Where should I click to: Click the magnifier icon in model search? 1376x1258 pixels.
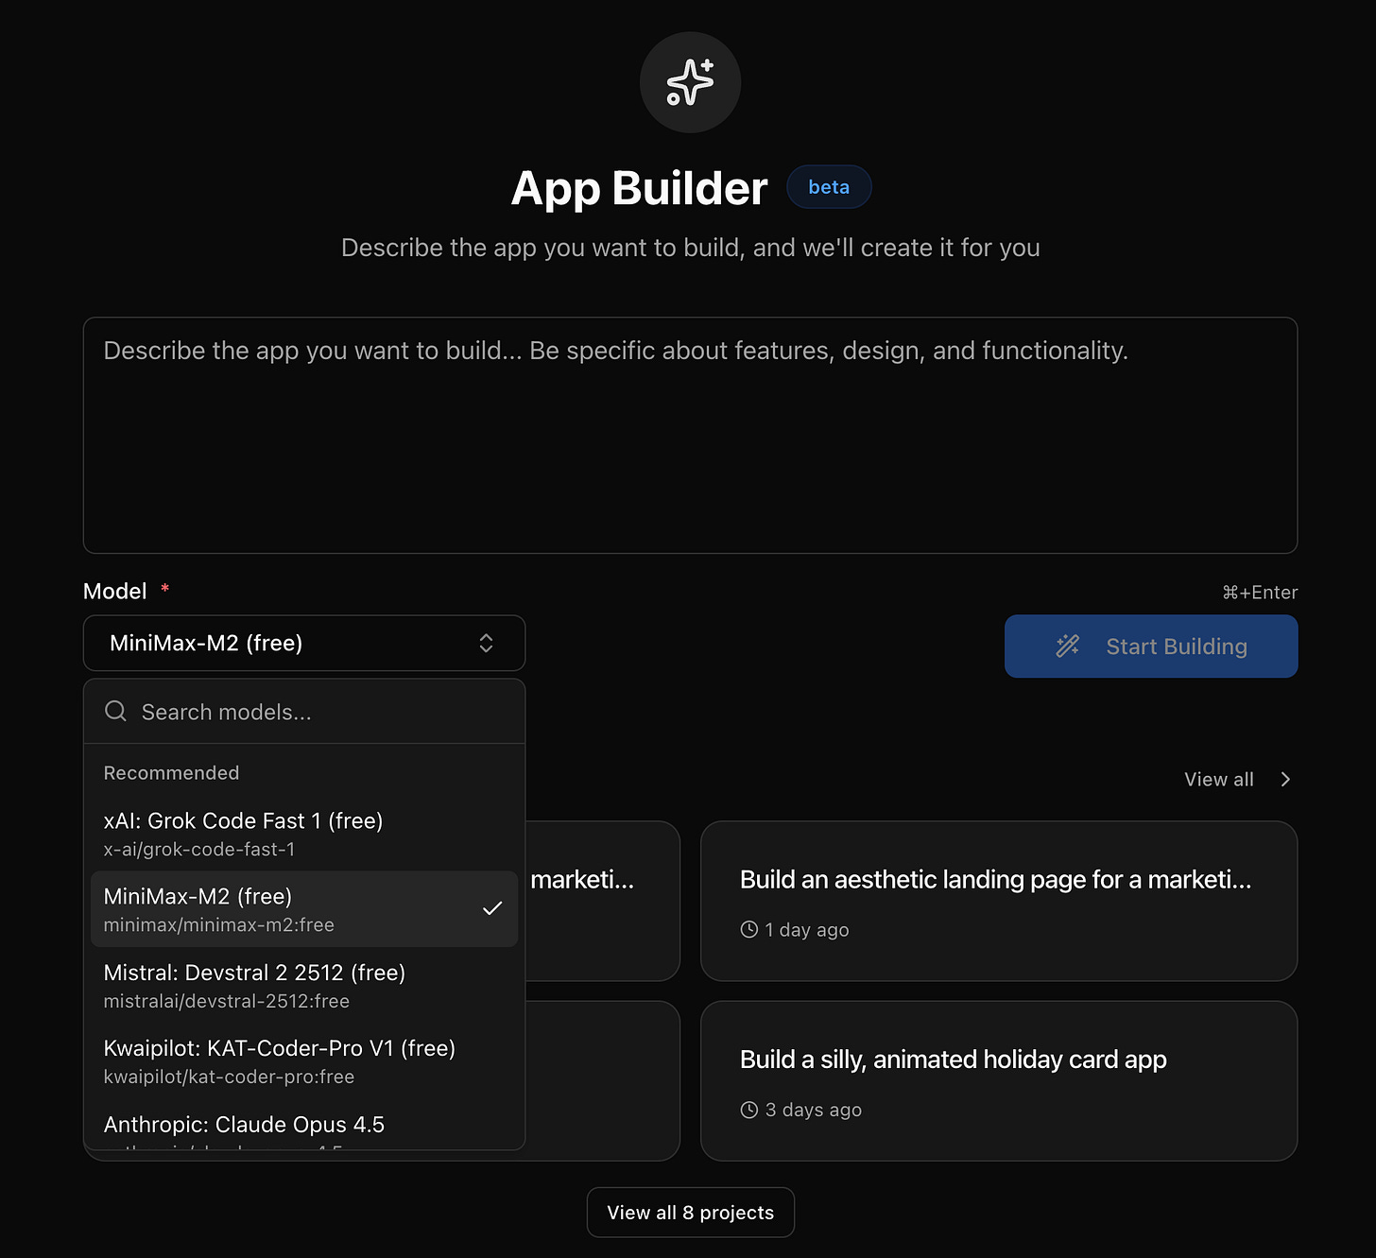115,711
